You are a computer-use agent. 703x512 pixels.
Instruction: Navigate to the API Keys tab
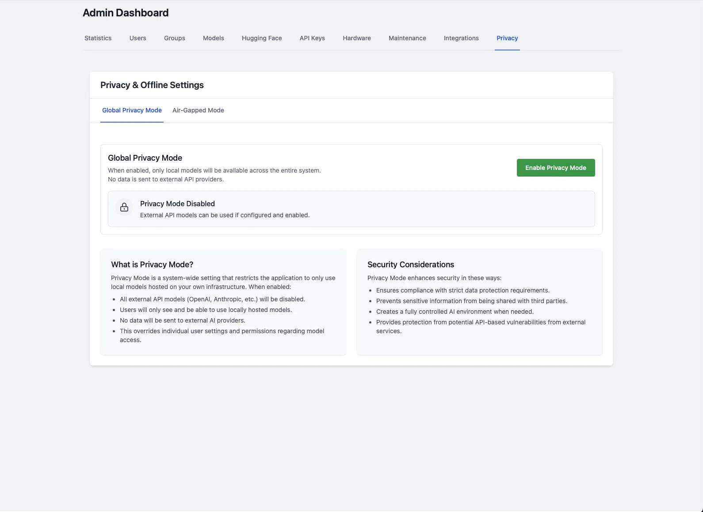pos(312,38)
